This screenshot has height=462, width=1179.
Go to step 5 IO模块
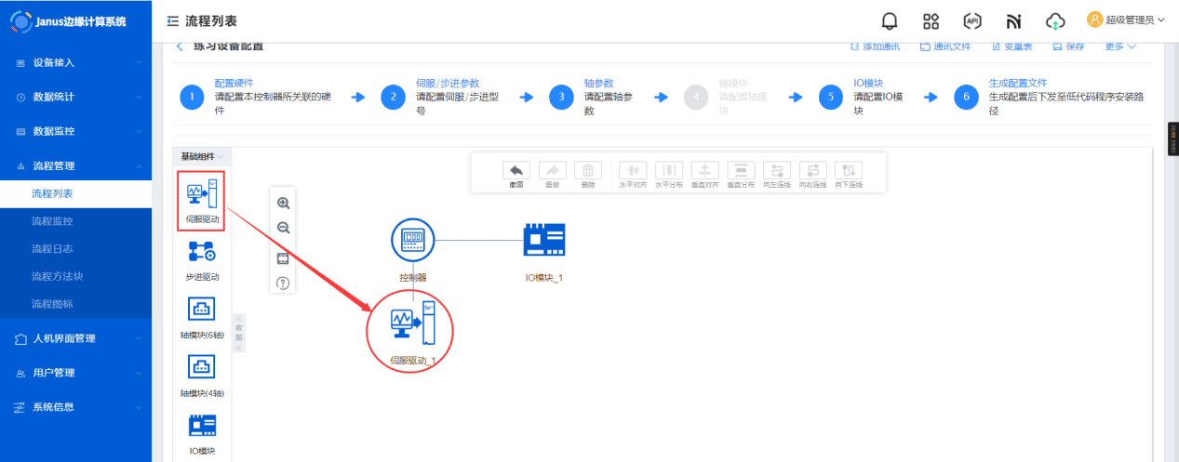click(x=830, y=98)
